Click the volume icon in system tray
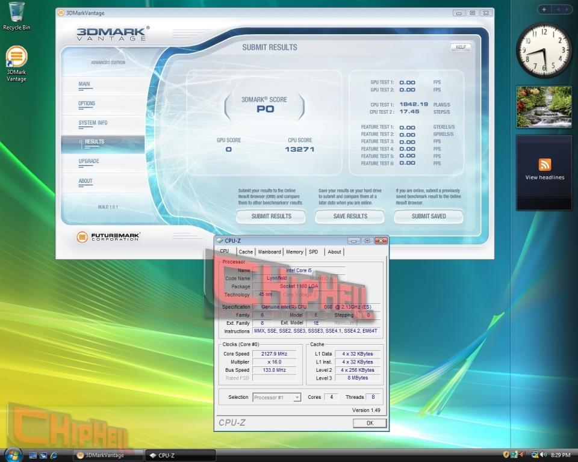The image size is (578, 462). tap(543, 455)
